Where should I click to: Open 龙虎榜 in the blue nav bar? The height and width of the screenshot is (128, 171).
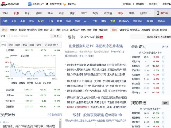pyautogui.click(x=161, y=21)
